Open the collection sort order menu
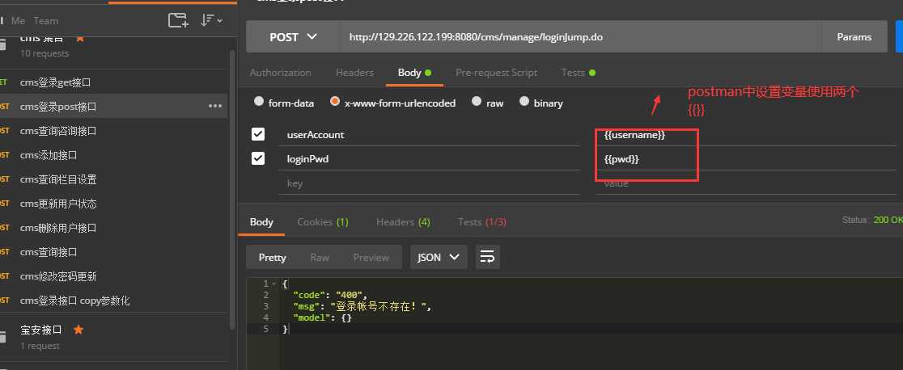 coord(210,21)
